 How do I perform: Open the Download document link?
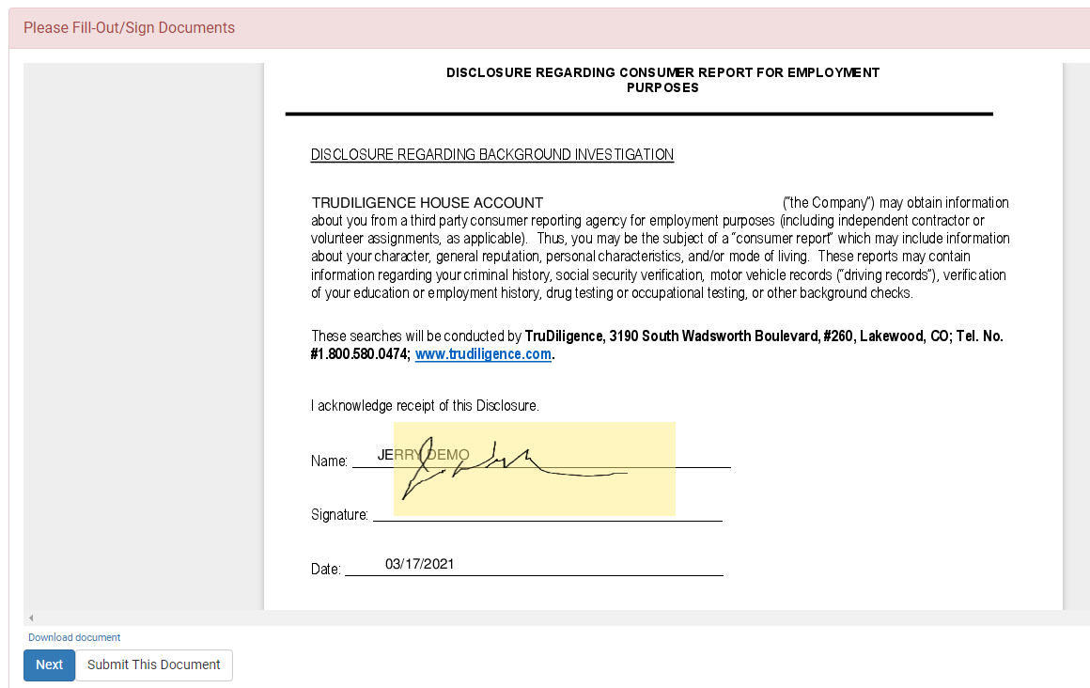tap(74, 637)
